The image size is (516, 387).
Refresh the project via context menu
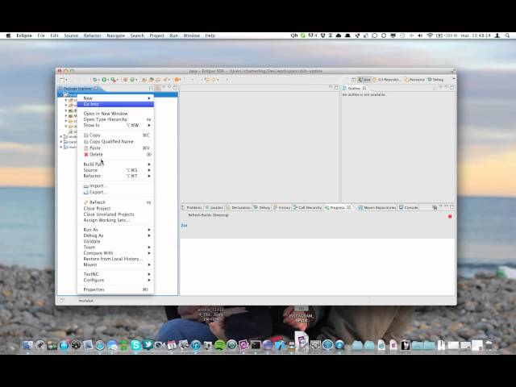[115, 202]
